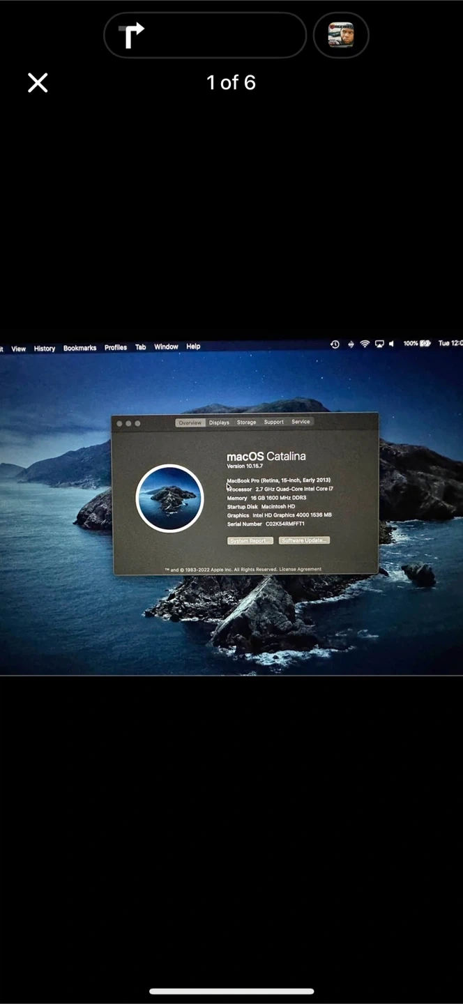Click the Software Update button
This screenshot has height=1004, width=463.
tap(304, 540)
